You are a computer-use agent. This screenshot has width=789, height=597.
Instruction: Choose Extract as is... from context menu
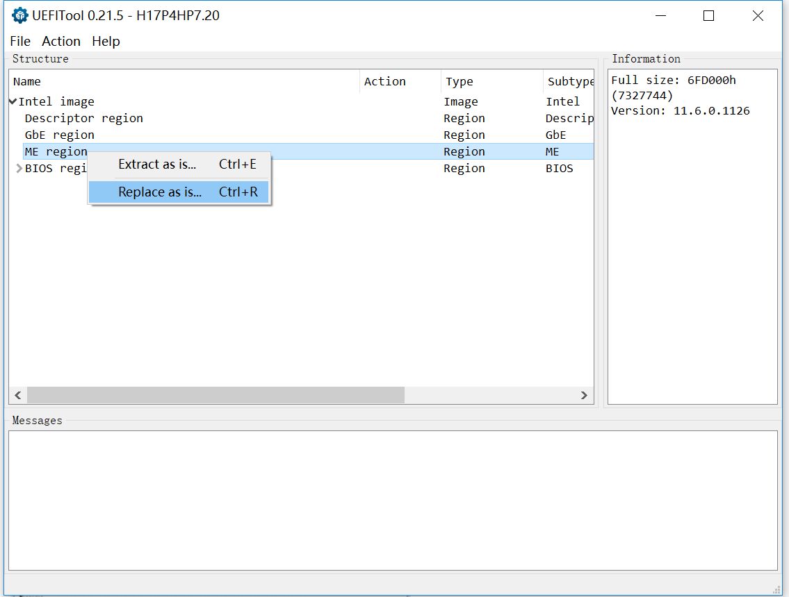(179, 165)
